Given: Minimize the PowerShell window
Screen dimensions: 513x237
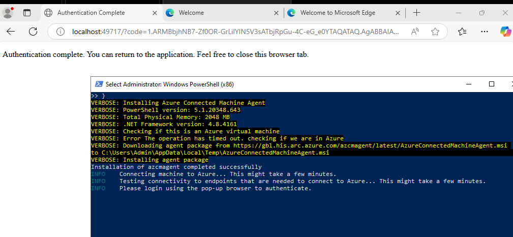Looking at the screenshot, I should (470, 84).
